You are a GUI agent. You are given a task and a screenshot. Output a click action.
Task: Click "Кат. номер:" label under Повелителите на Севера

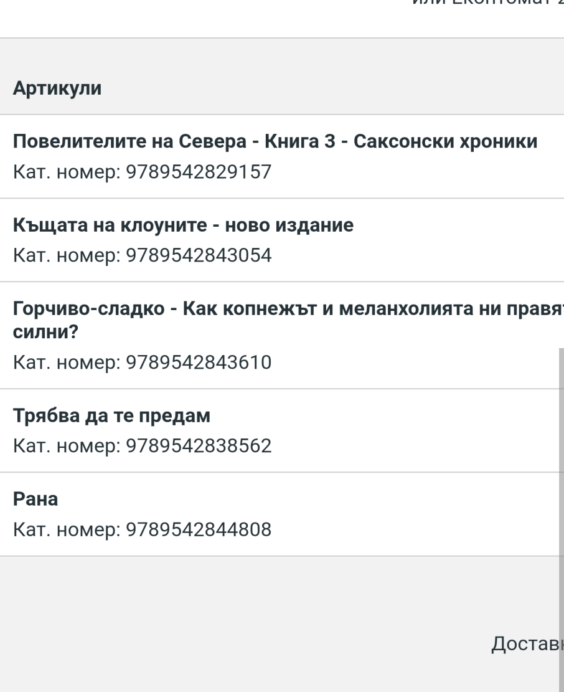(x=67, y=171)
